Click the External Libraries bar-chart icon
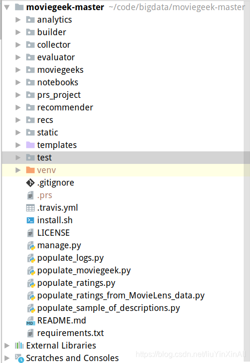 tap(19, 346)
